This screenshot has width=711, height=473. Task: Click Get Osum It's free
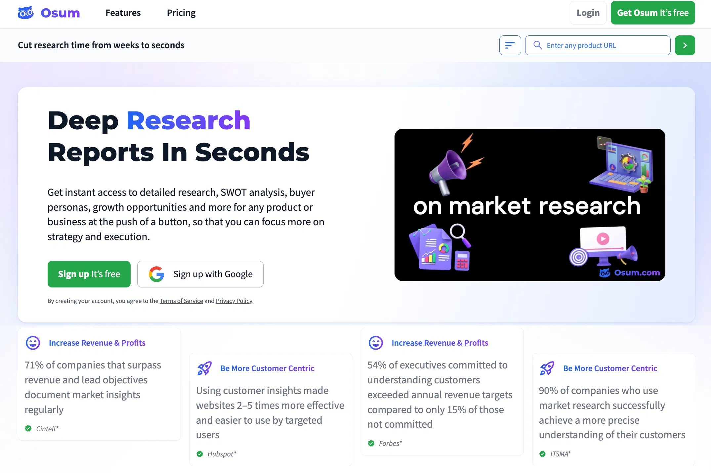[x=652, y=13]
